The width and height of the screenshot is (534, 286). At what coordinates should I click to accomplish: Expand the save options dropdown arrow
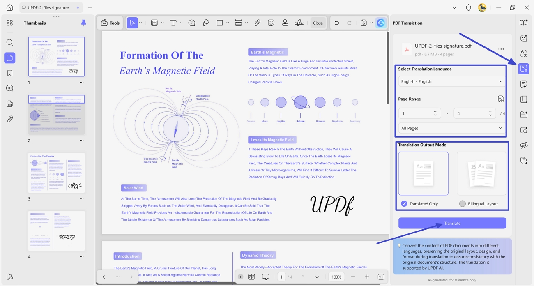[x=371, y=23]
